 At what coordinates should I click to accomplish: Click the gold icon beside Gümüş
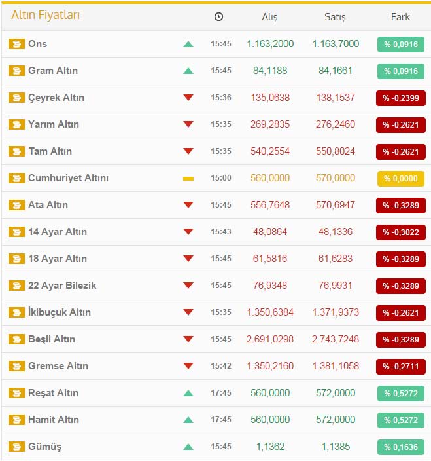(16, 447)
